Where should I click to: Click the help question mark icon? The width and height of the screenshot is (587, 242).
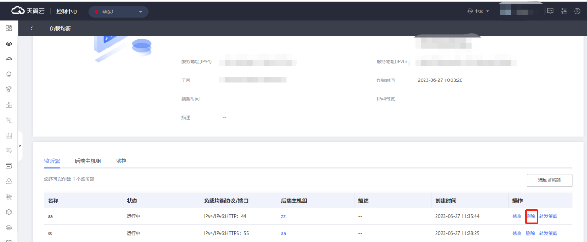(577, 11)
